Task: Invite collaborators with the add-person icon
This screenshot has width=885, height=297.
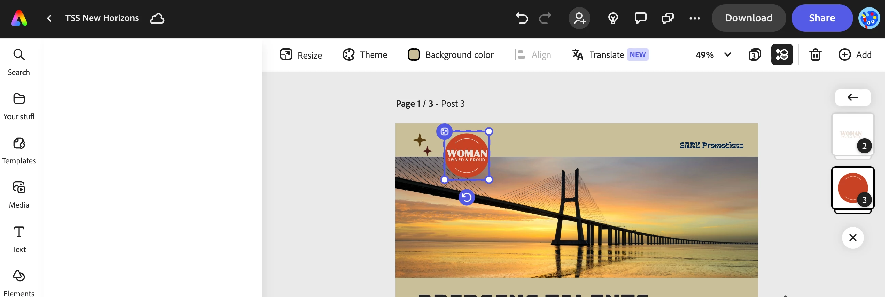Action: 579,18
